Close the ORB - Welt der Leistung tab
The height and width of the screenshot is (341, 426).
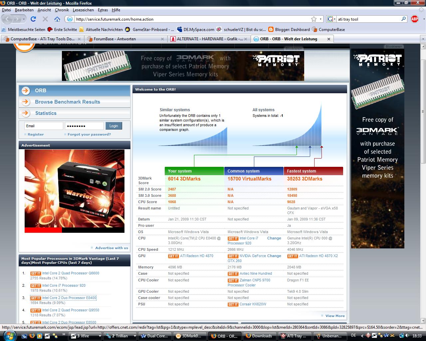click(329, 39)
